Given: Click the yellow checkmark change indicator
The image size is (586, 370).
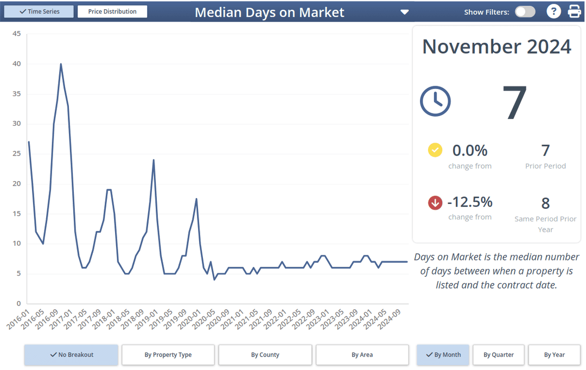Looking at the screenshot, I should [x=435, y=150].
